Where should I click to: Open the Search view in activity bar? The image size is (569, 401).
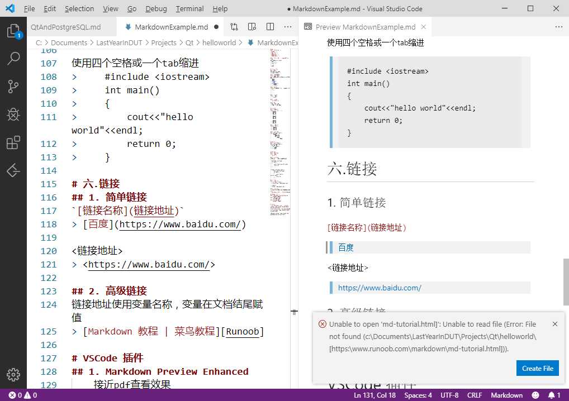pyautogui.click(x=13, y=59)
